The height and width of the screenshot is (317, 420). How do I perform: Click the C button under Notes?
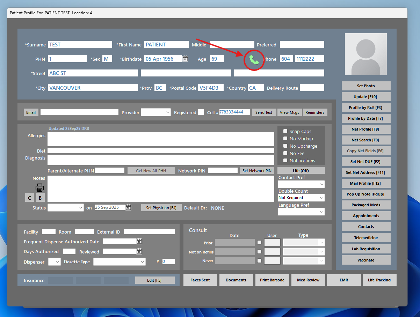point(29,198)
